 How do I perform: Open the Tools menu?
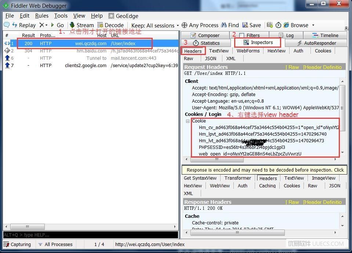pyautogui.click(x=61, y=16)
